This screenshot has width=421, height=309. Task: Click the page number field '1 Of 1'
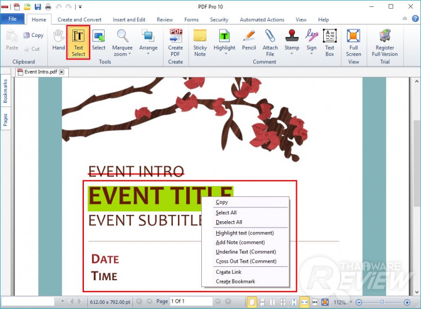pos(191,301)
